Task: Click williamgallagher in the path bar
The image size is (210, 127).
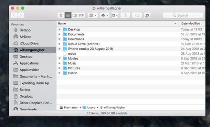Action: [113, 107]
